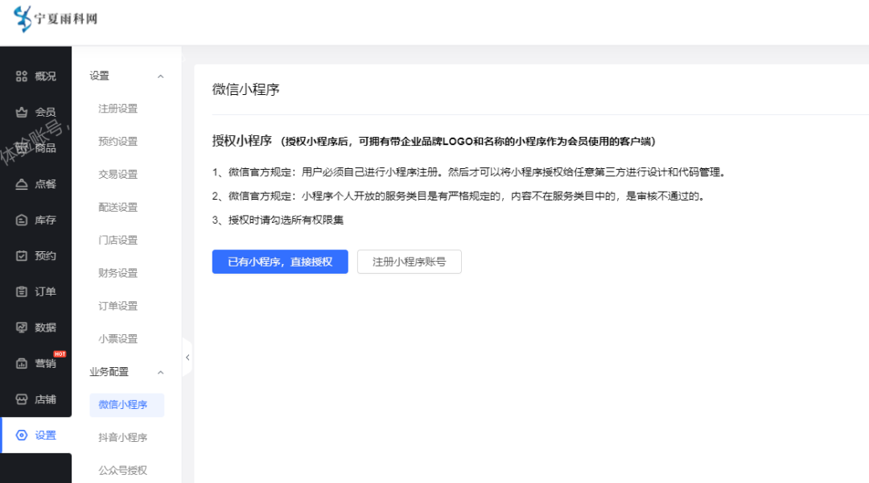Click the 宁夏雨科网 logo
Screen dimensions: 869x483
pos(55,19)
